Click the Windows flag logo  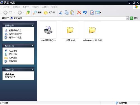136,7
